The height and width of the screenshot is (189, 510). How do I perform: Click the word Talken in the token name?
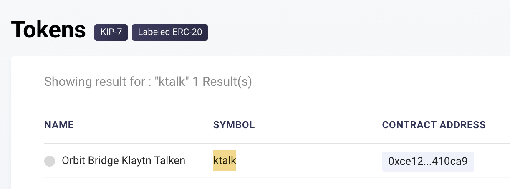[171, 160]
